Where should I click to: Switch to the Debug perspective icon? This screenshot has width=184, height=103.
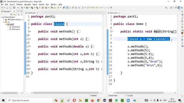click(x=182, y=8)
